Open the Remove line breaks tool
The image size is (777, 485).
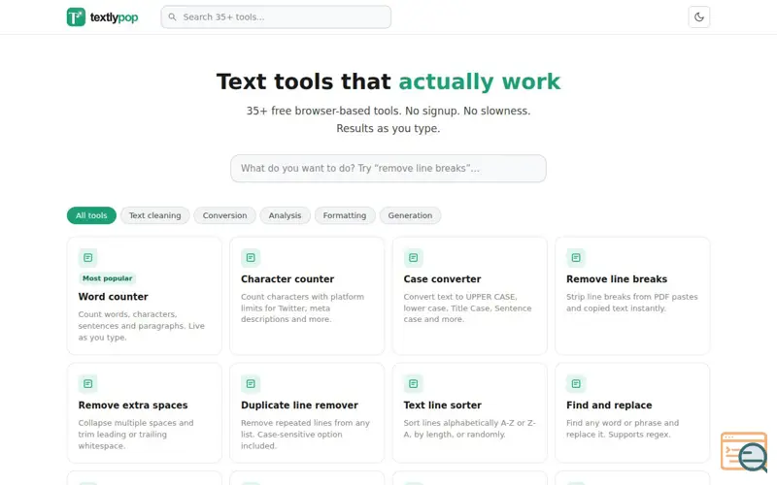pos(632,296)
